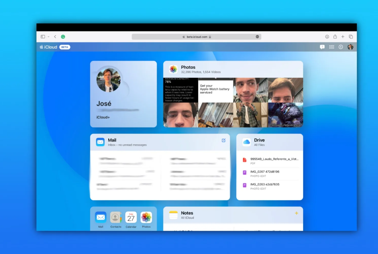Click the BETA badge

coord(65,47)
